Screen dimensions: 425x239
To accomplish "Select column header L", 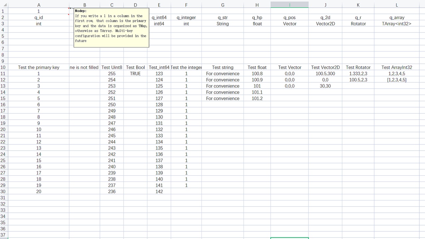I will point(397,5).
